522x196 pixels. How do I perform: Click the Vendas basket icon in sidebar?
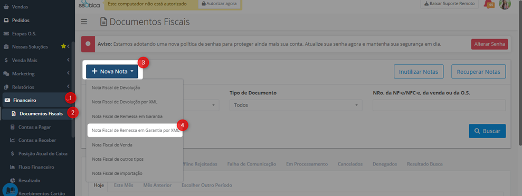pos(6,7)
